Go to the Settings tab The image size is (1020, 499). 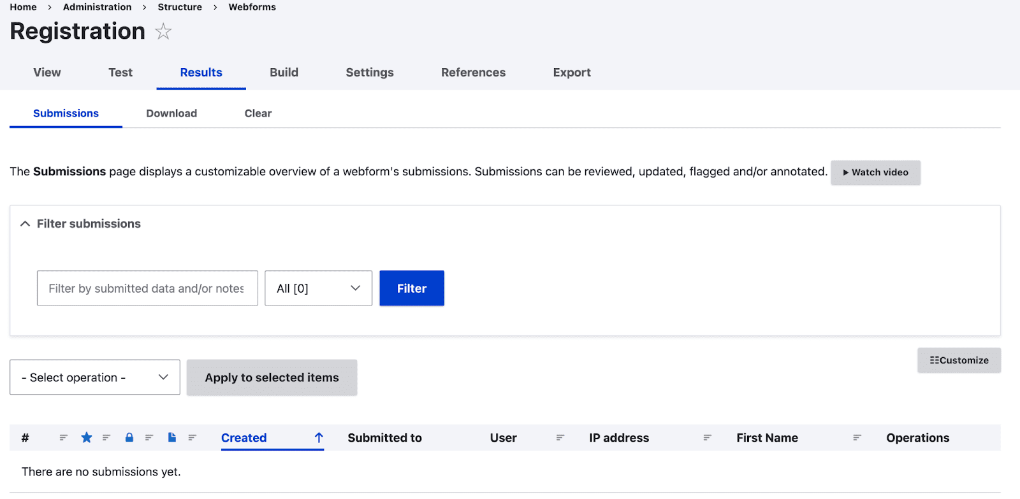click(370, 73)
